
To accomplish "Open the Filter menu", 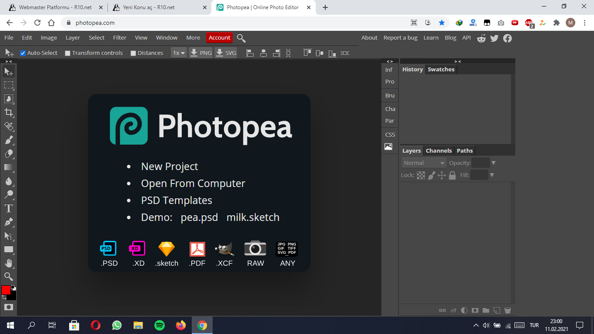I will (x=120, y=38).
